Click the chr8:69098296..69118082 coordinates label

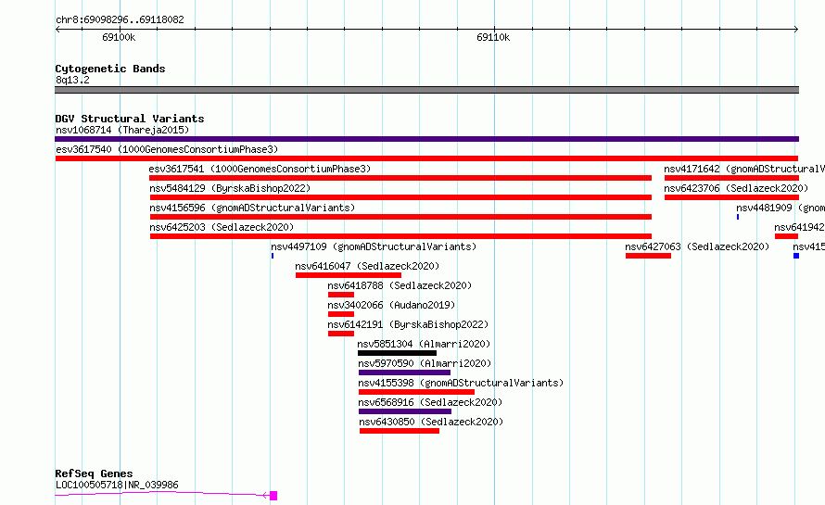pyautogui.click(x=120, y=20)
